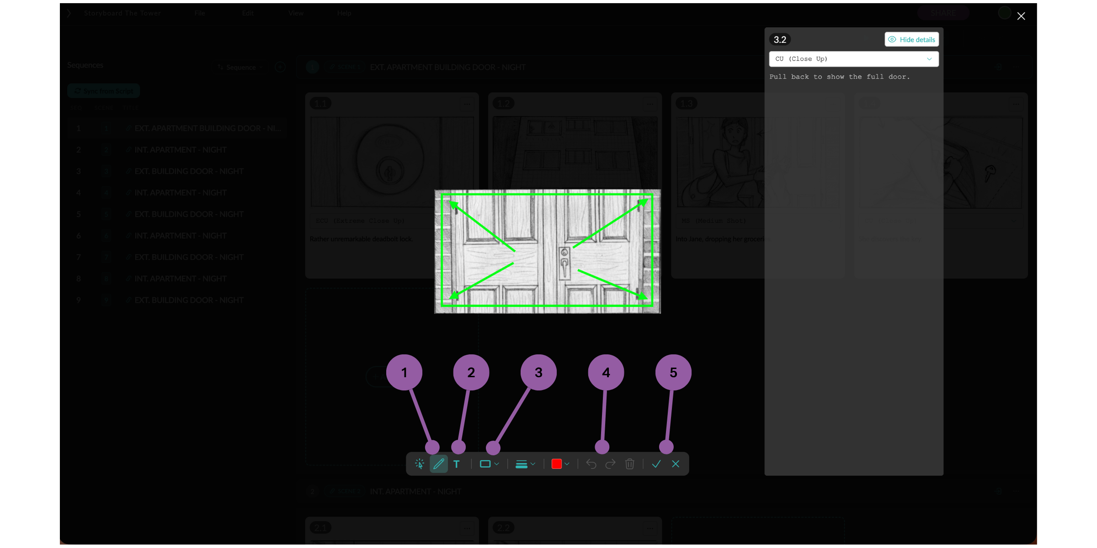Choose the text annotation tool

(457, 464)
